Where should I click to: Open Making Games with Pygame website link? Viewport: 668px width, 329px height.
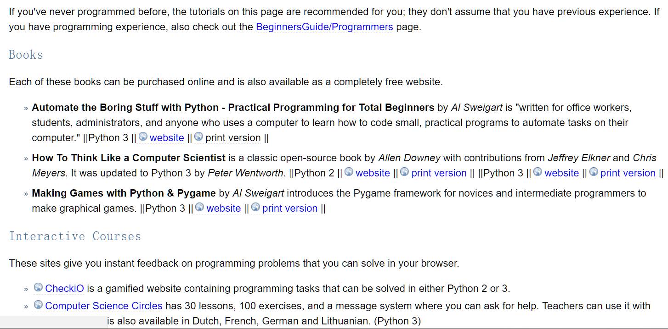(x=224, y=208)
